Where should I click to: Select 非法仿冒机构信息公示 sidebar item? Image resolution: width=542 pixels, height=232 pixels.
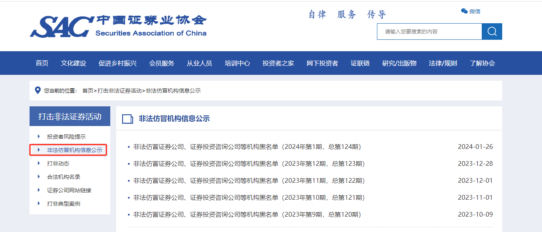[x=74, y=150]
